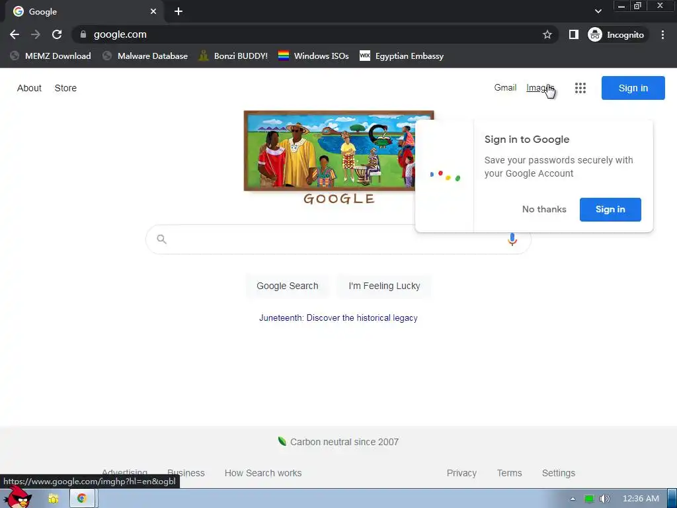Open the pinned folder icon in taskbar
This screenshot has height=508, width=677.
pos(54,499)
